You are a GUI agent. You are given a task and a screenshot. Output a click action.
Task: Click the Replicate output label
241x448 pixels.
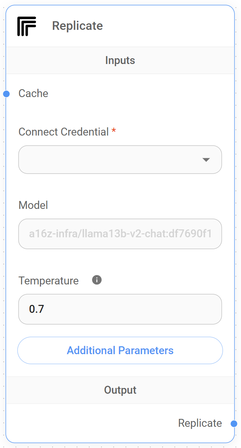tap(200, 423)
